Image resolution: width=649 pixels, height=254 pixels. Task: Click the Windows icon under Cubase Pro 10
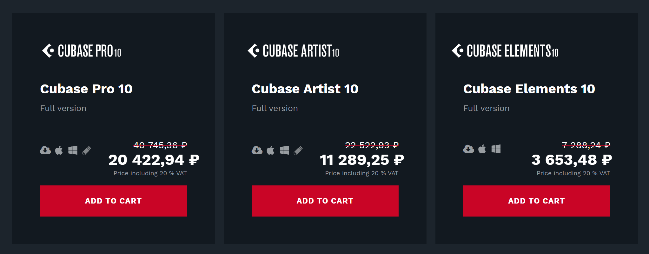pyautogui.click(x=73, y=150)
